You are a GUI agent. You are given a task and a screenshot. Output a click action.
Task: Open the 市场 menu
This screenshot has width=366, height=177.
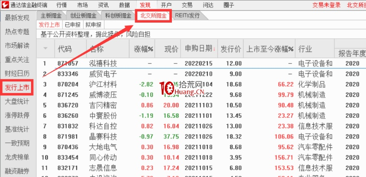[82, 5]
